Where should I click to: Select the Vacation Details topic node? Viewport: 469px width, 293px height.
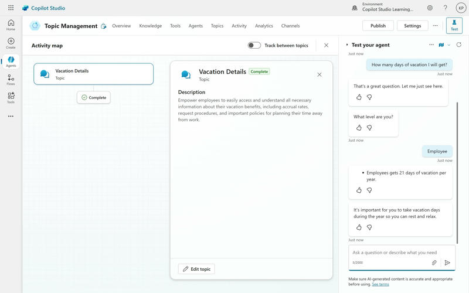pos(94,74)
